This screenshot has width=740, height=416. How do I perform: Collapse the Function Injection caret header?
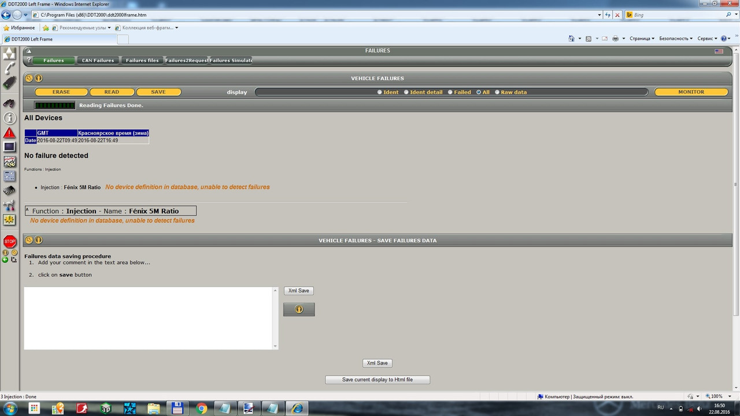27,210
